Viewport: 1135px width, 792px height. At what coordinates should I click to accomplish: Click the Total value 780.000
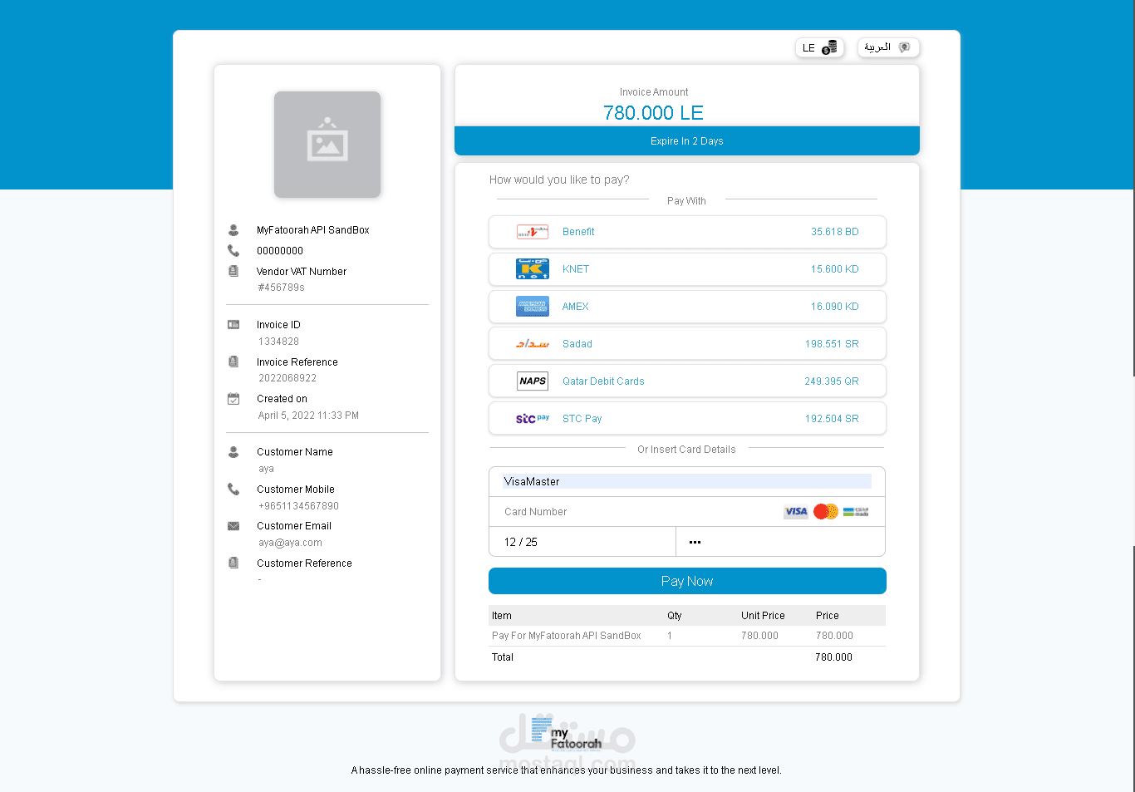[833, 657]
